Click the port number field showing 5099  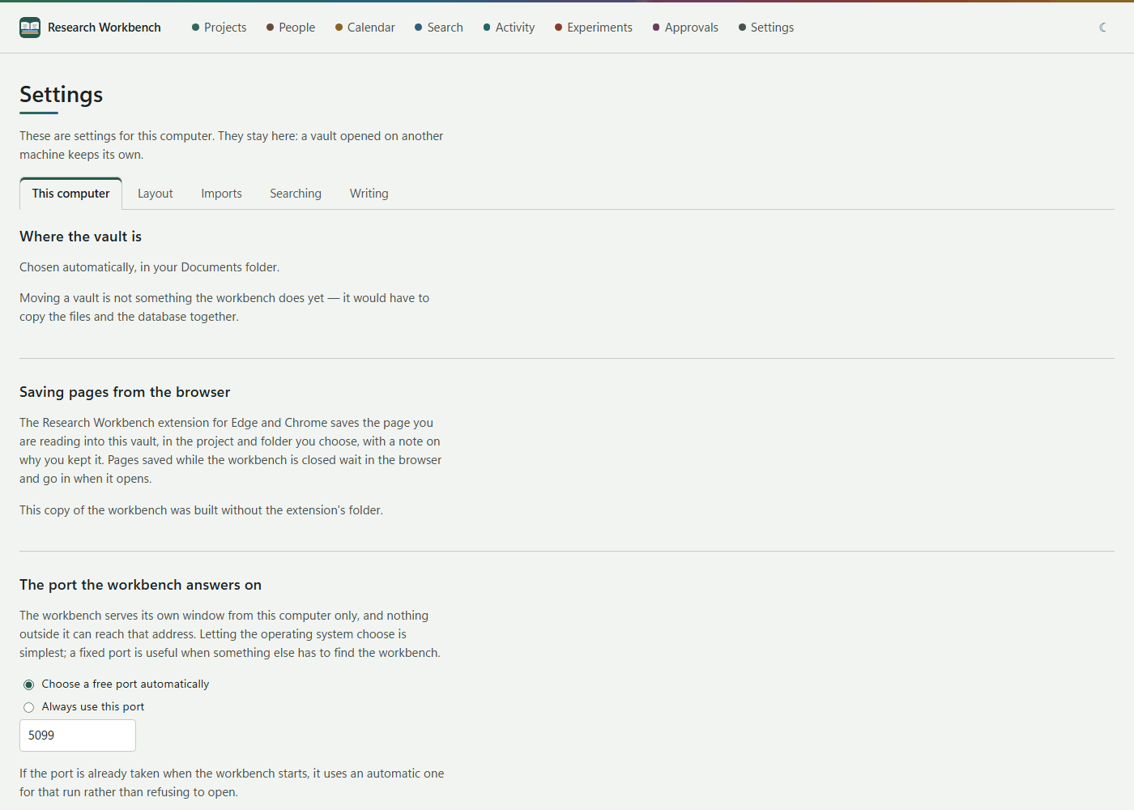(78, 735)
